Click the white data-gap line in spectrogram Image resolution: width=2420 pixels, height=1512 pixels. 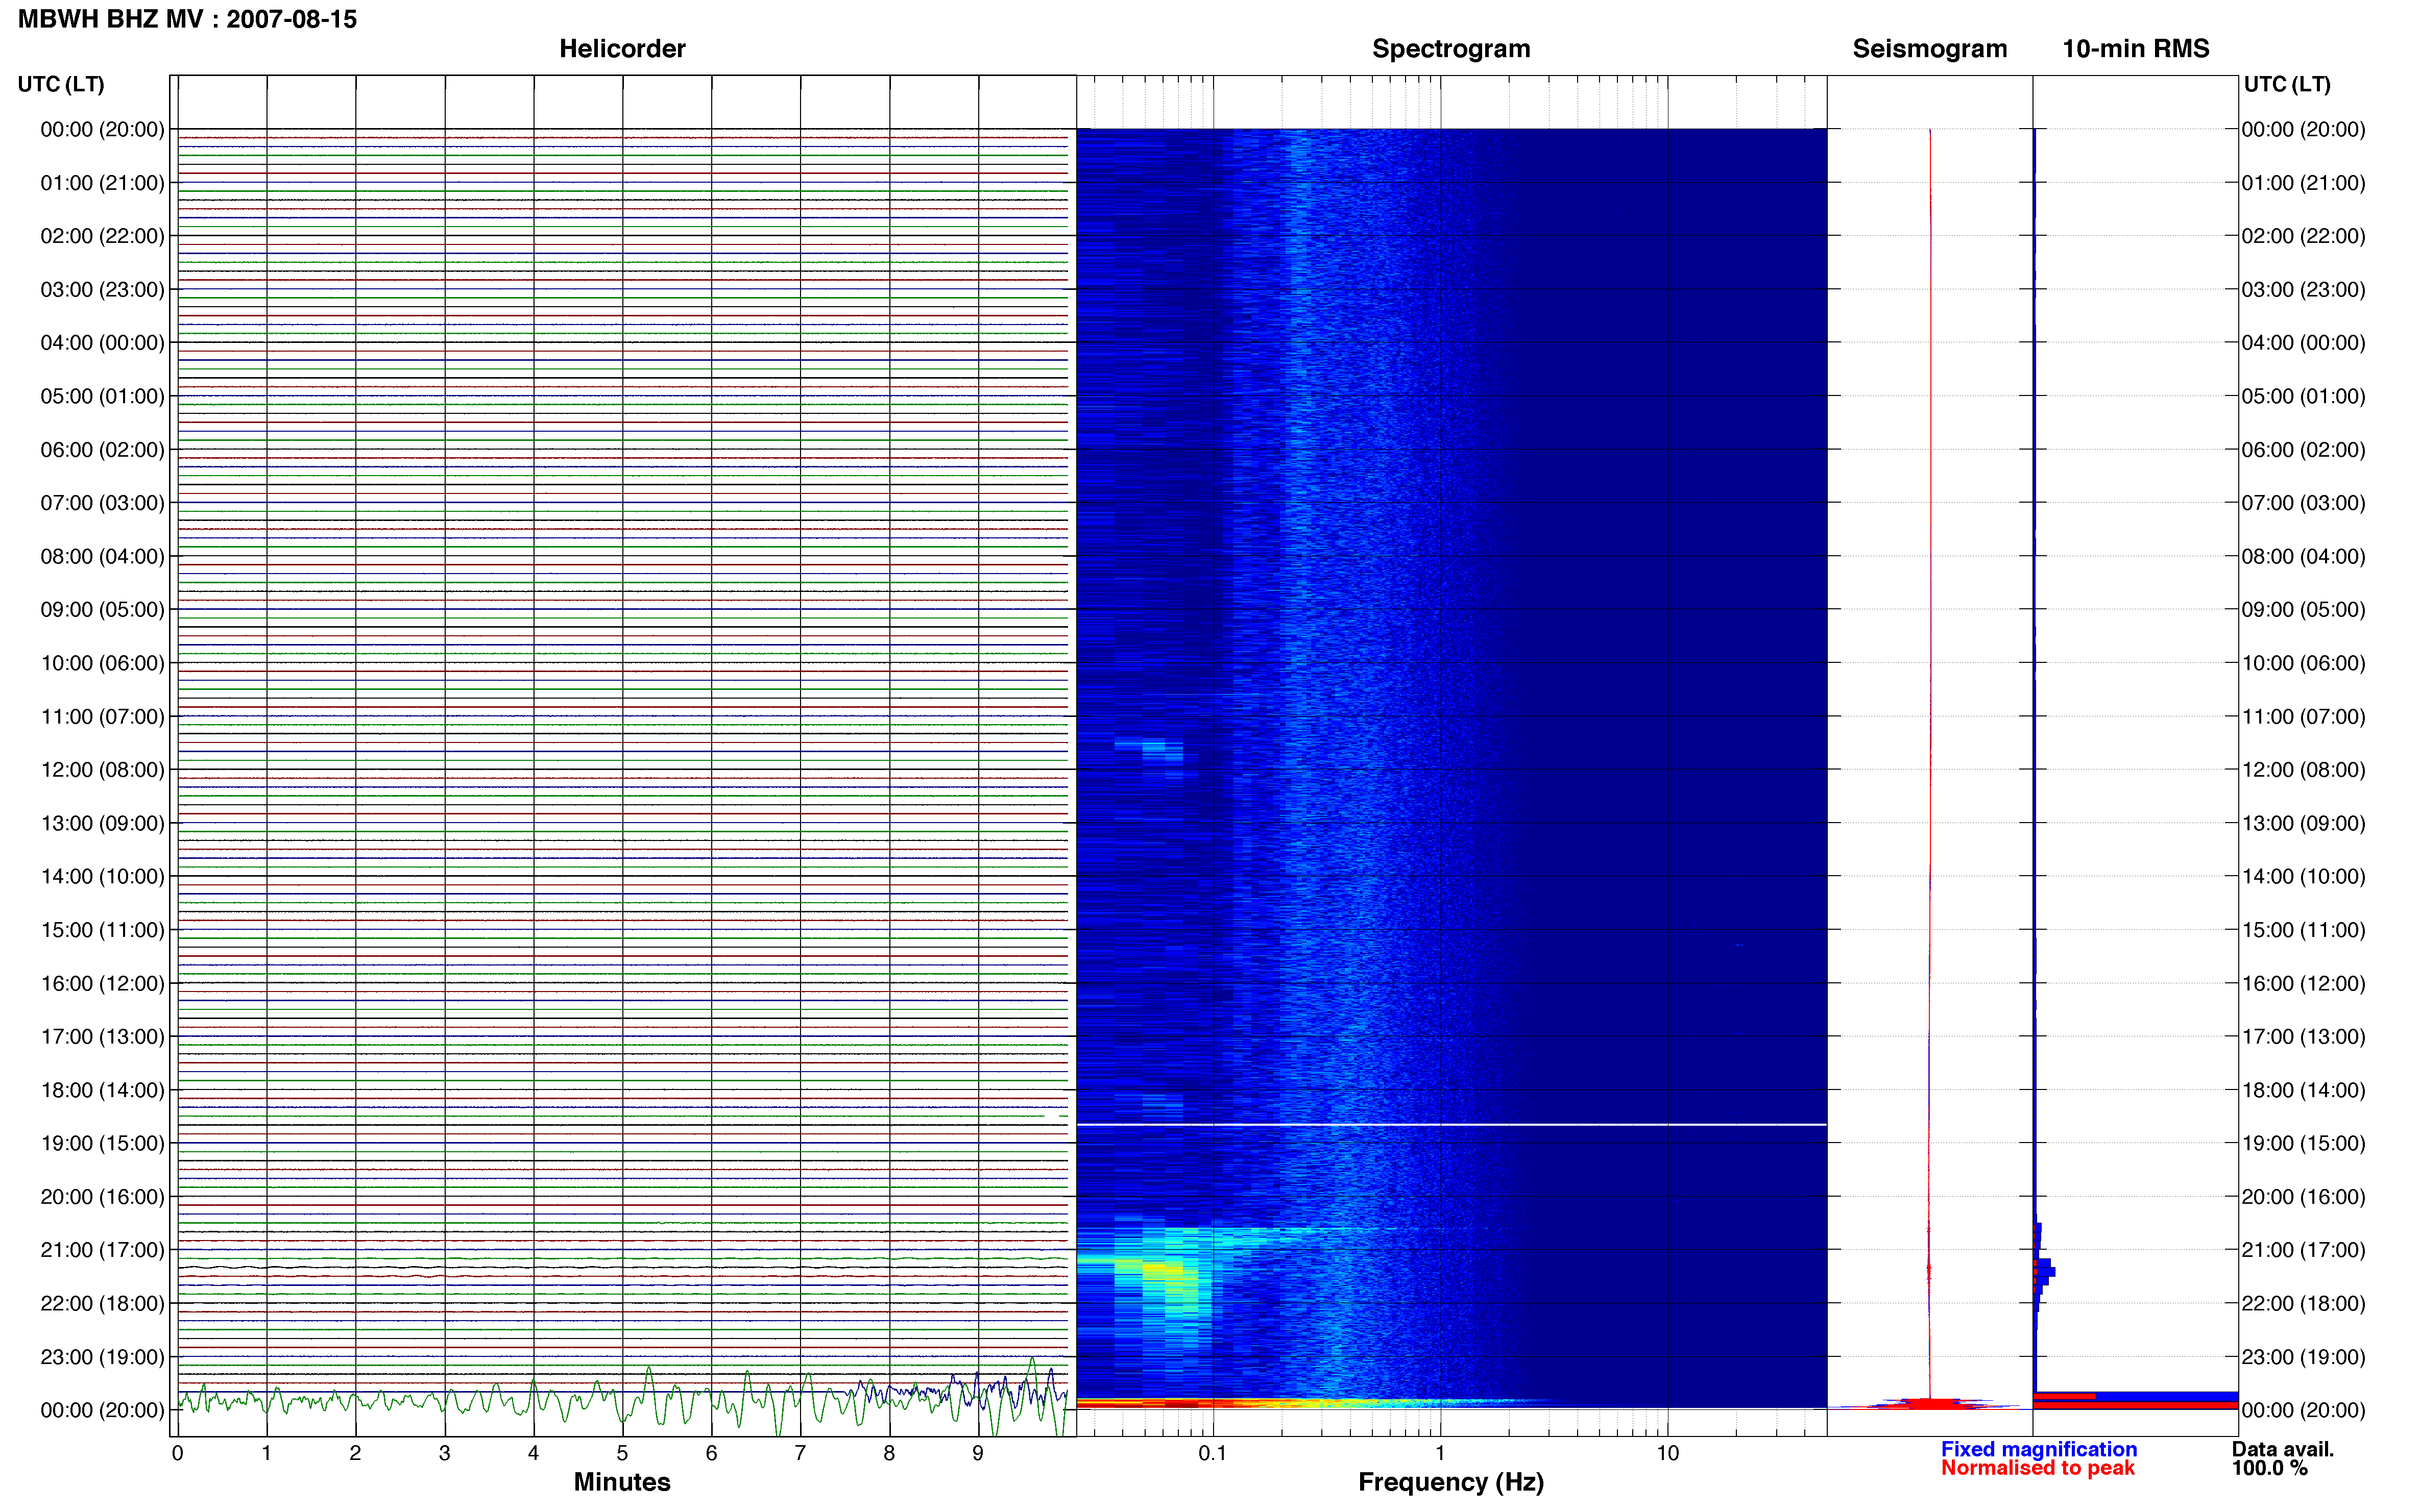point(1450,1125)
